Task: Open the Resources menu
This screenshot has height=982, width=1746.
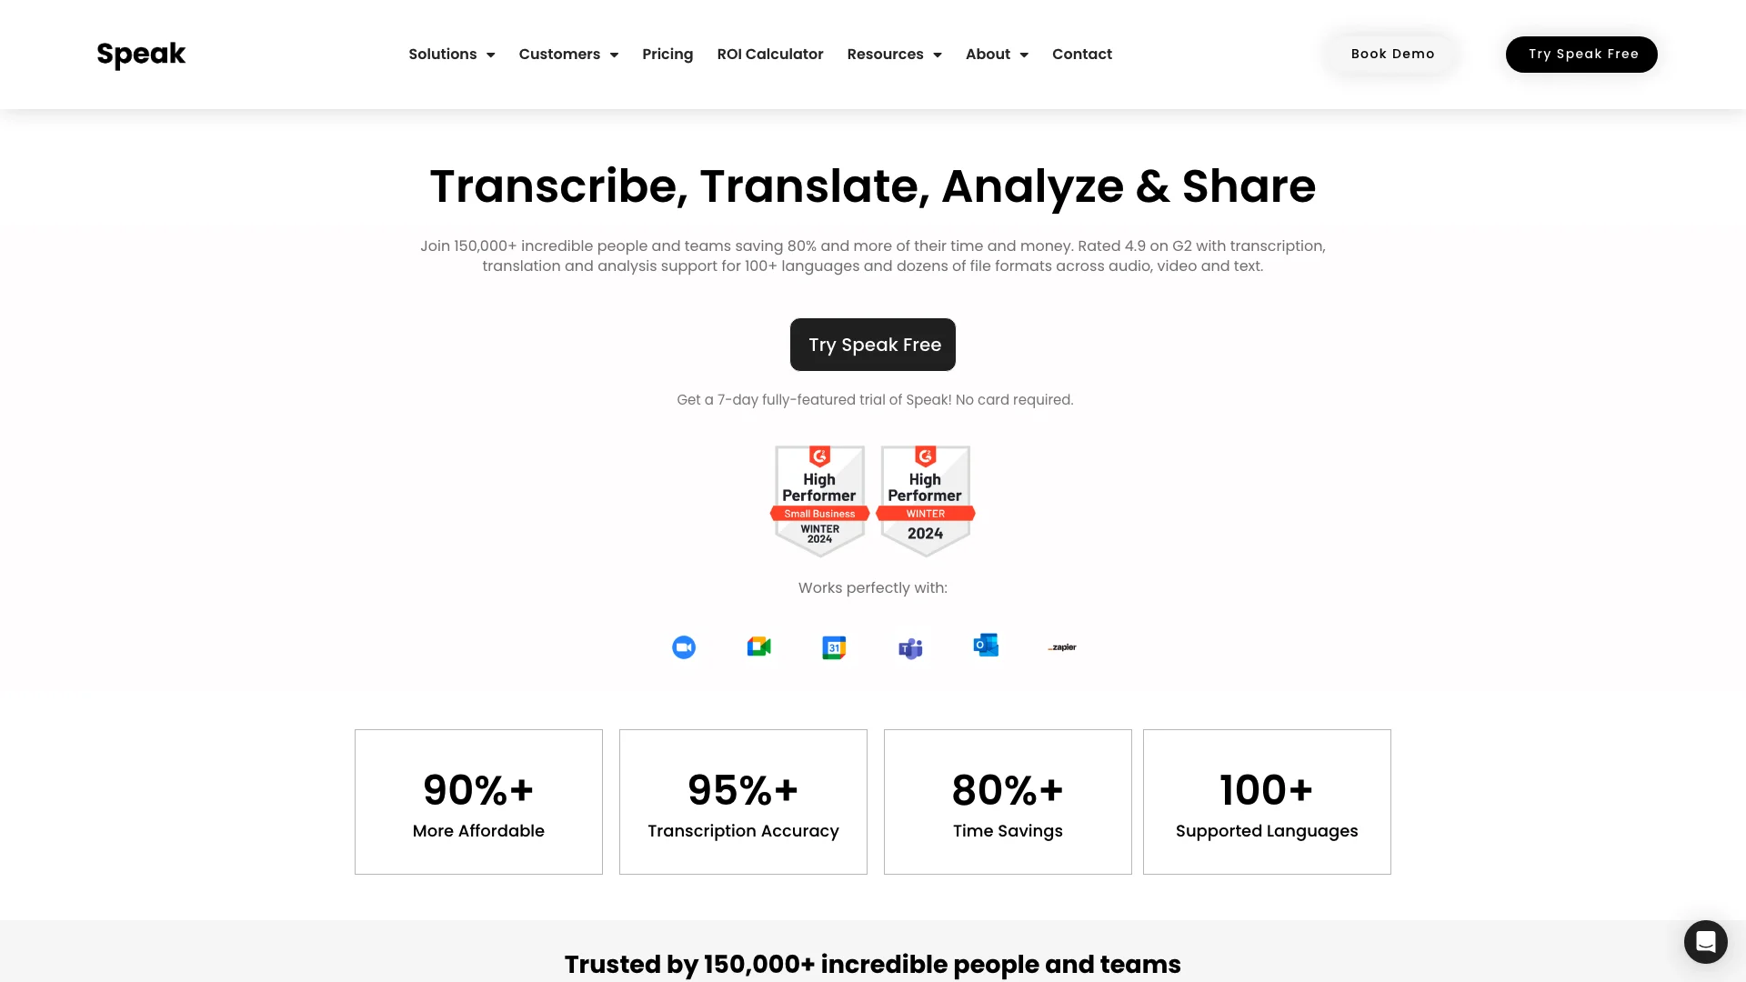Action: [x=893, y=54]
